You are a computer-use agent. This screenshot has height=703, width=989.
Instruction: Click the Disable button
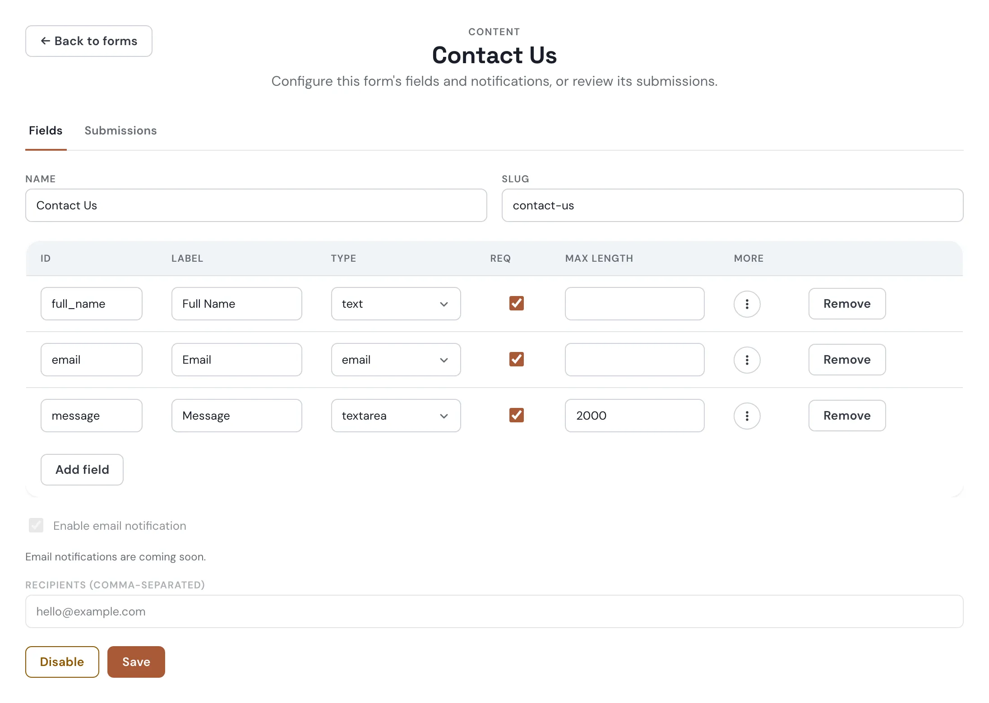tap(62, 662)
